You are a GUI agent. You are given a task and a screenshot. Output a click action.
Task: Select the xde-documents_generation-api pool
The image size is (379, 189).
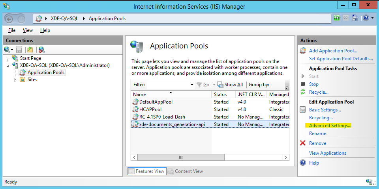click(x=210, y=124)
